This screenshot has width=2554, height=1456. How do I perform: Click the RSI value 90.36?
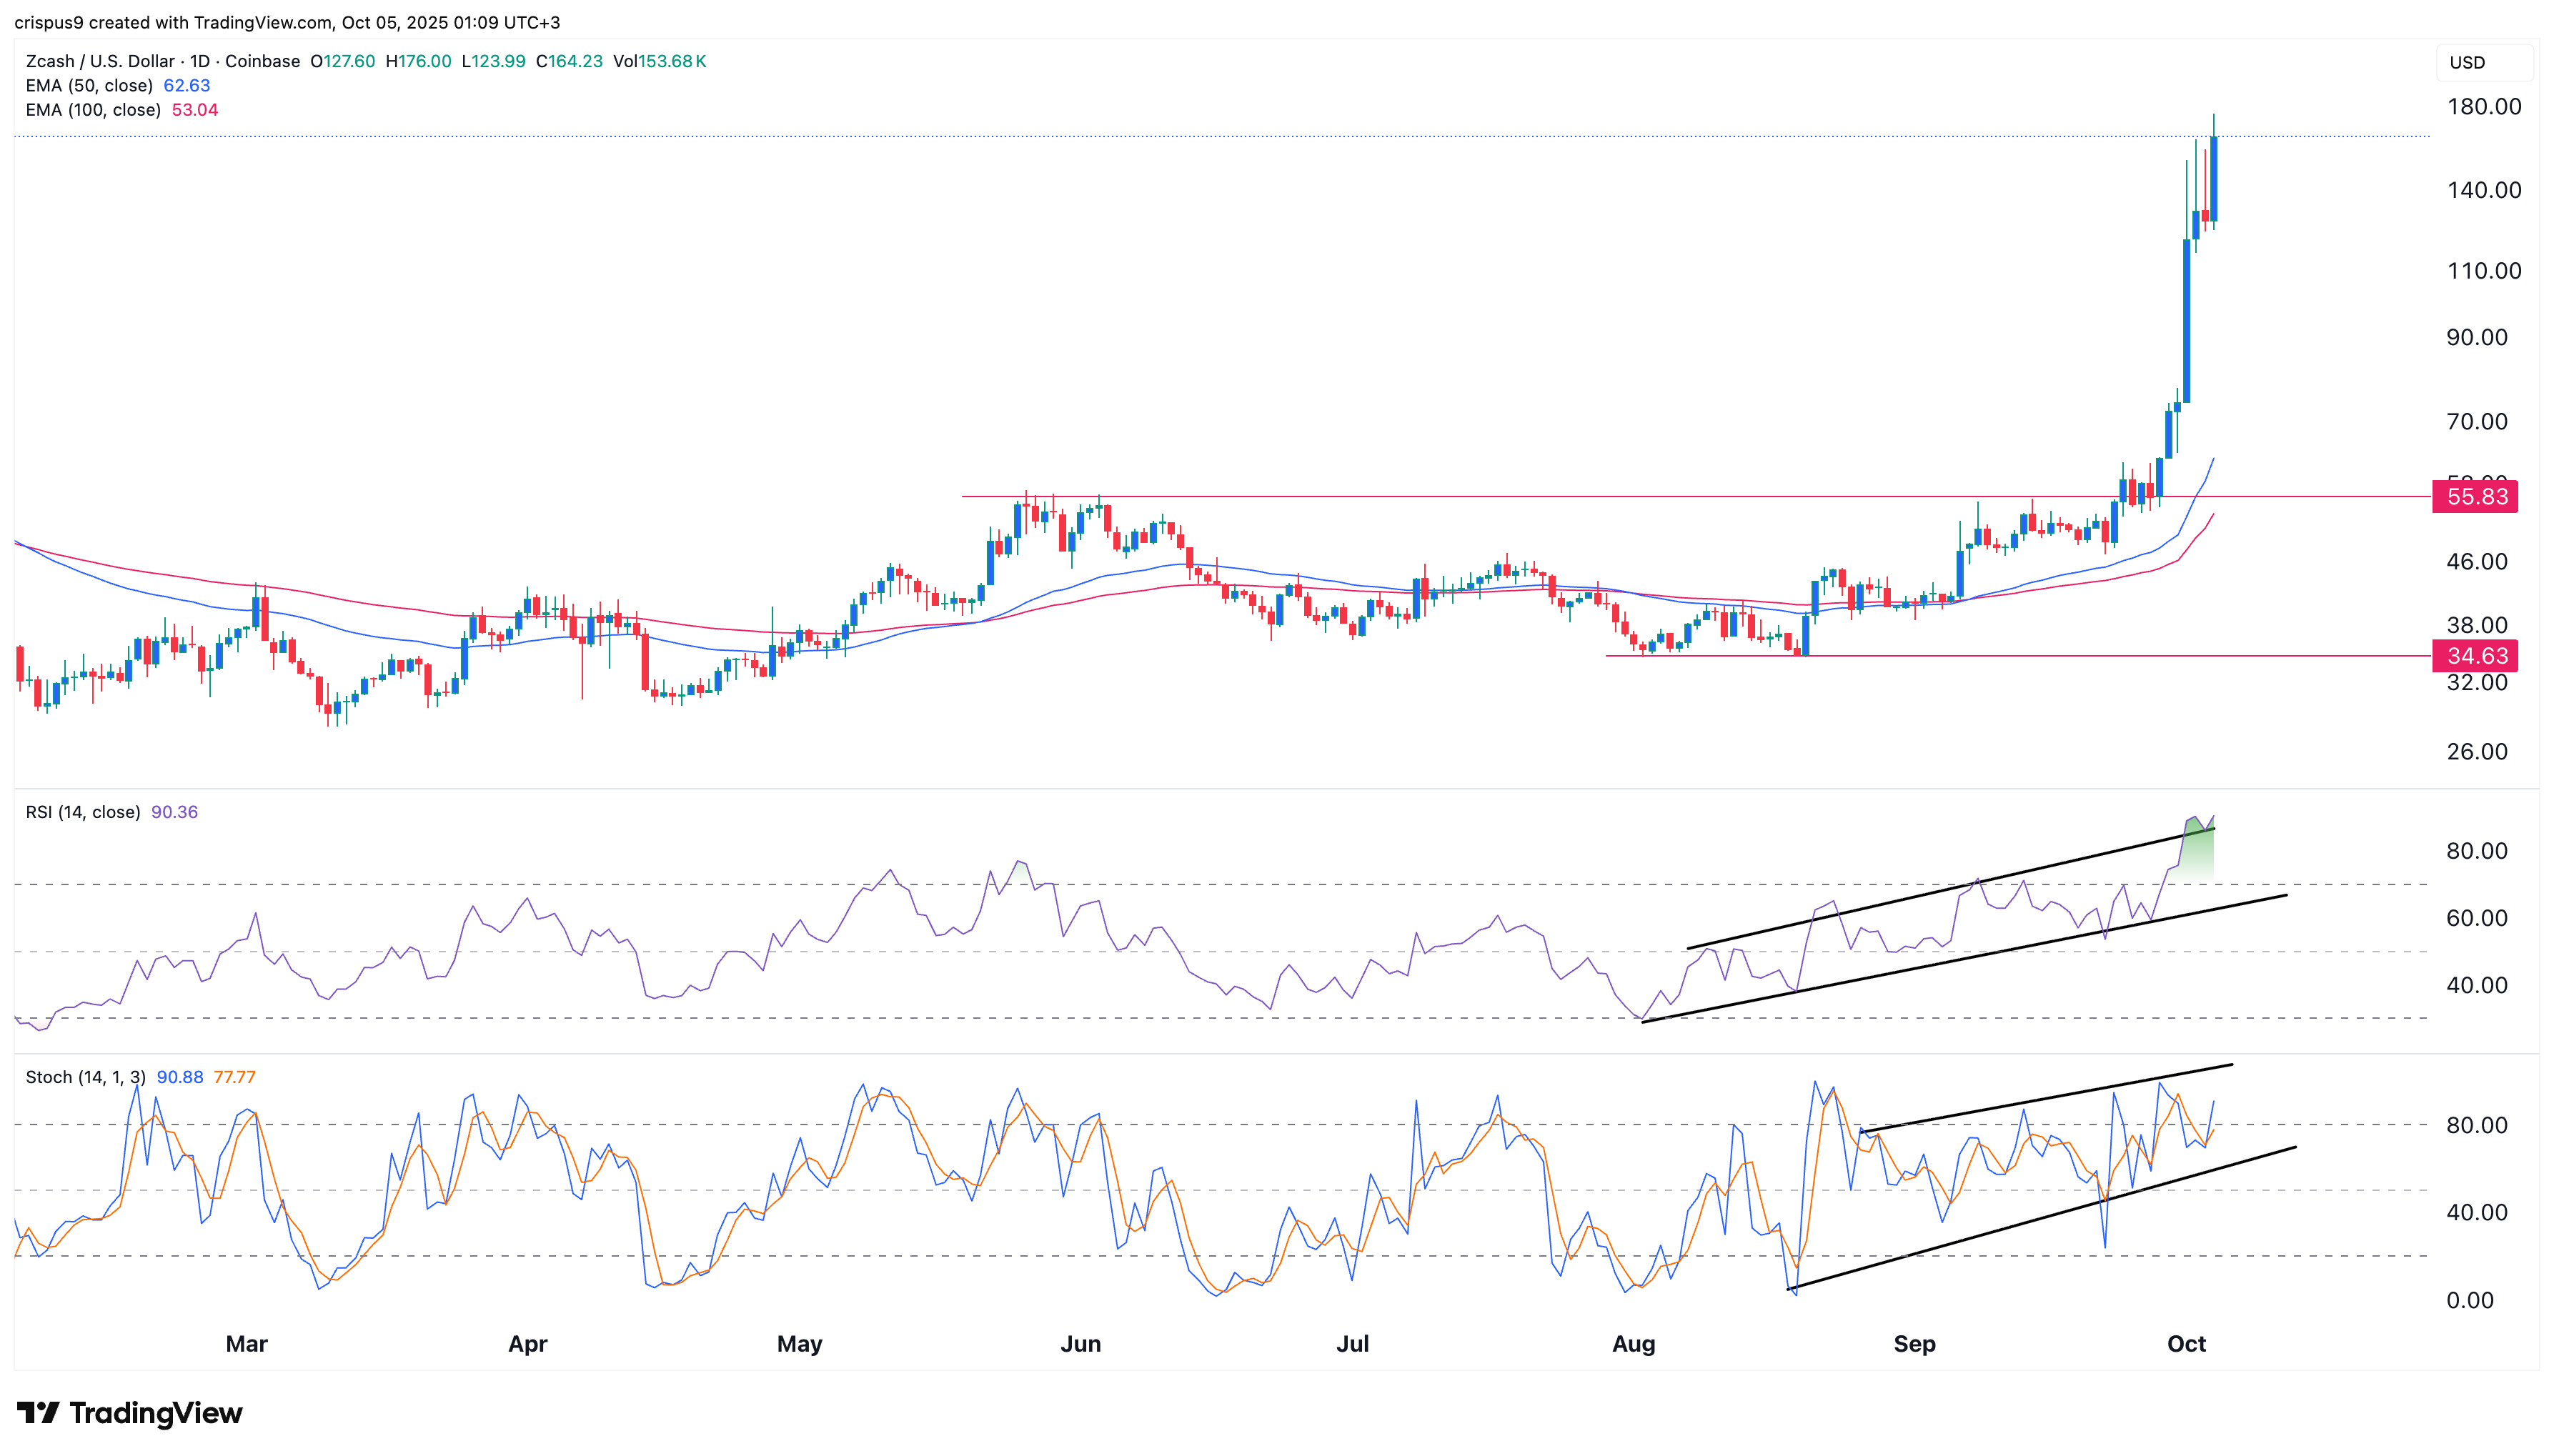click(x=174, y=812)
